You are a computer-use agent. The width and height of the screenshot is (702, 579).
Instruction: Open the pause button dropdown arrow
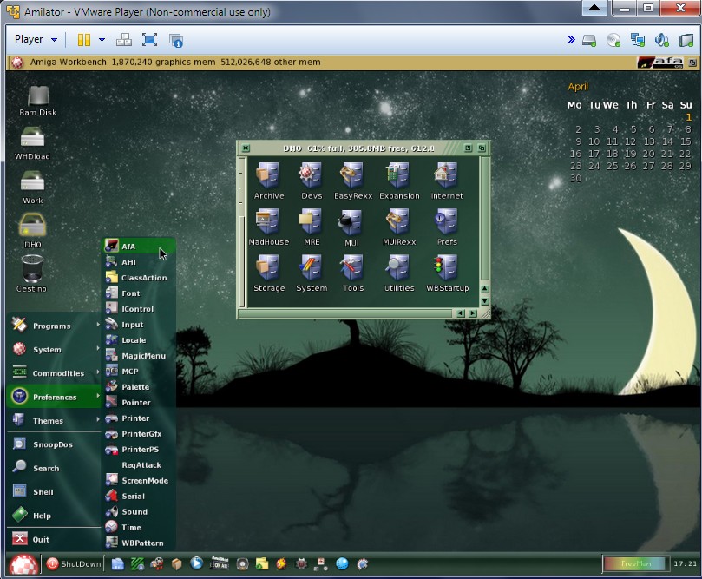[102, 40]
